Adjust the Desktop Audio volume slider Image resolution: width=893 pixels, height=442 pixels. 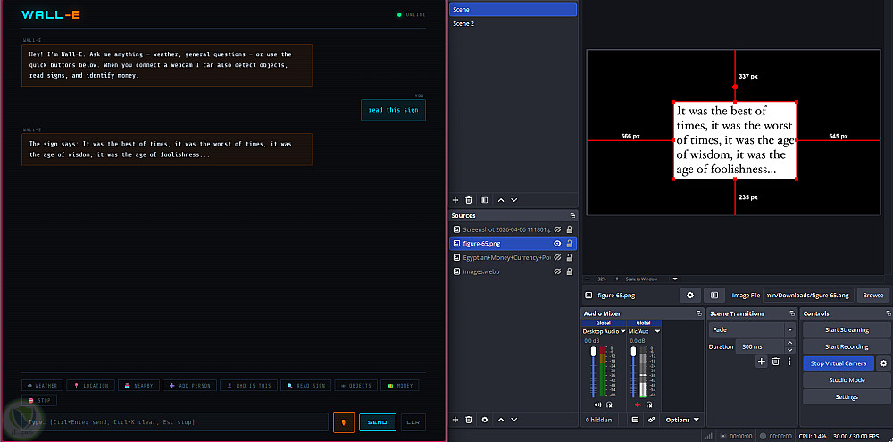click(x=594, y=371)
